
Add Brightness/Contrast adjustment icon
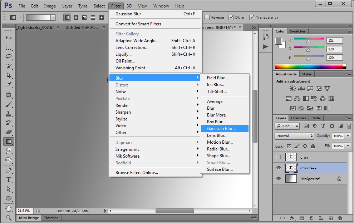[x=292, y=89]
